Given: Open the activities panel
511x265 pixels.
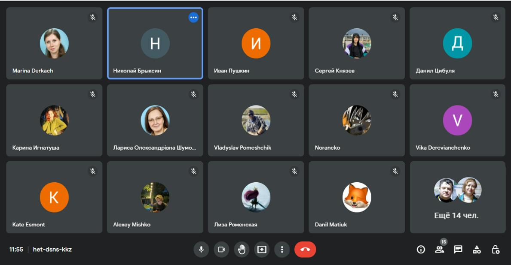Looking at the screenshot, I should coord(477,250).
